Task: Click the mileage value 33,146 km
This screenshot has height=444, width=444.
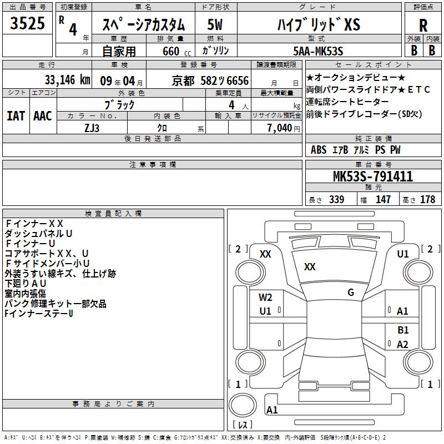Action: 67,80
